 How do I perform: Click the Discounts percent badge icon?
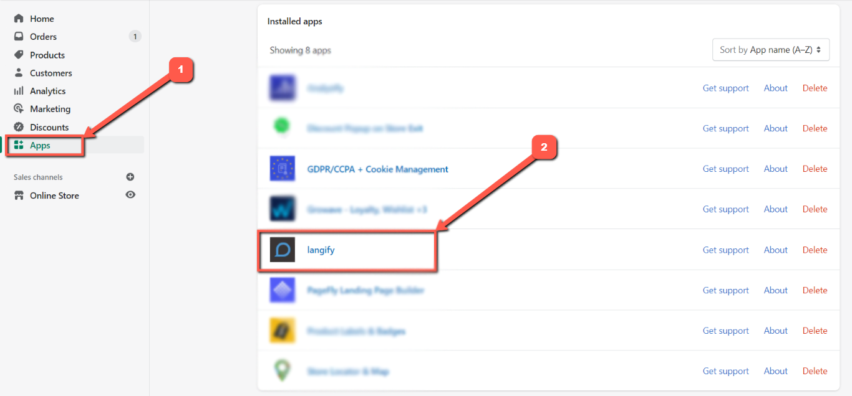click(x=19, y=127)
